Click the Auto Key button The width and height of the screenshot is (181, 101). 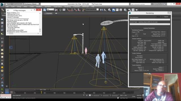tap(139, 95)
